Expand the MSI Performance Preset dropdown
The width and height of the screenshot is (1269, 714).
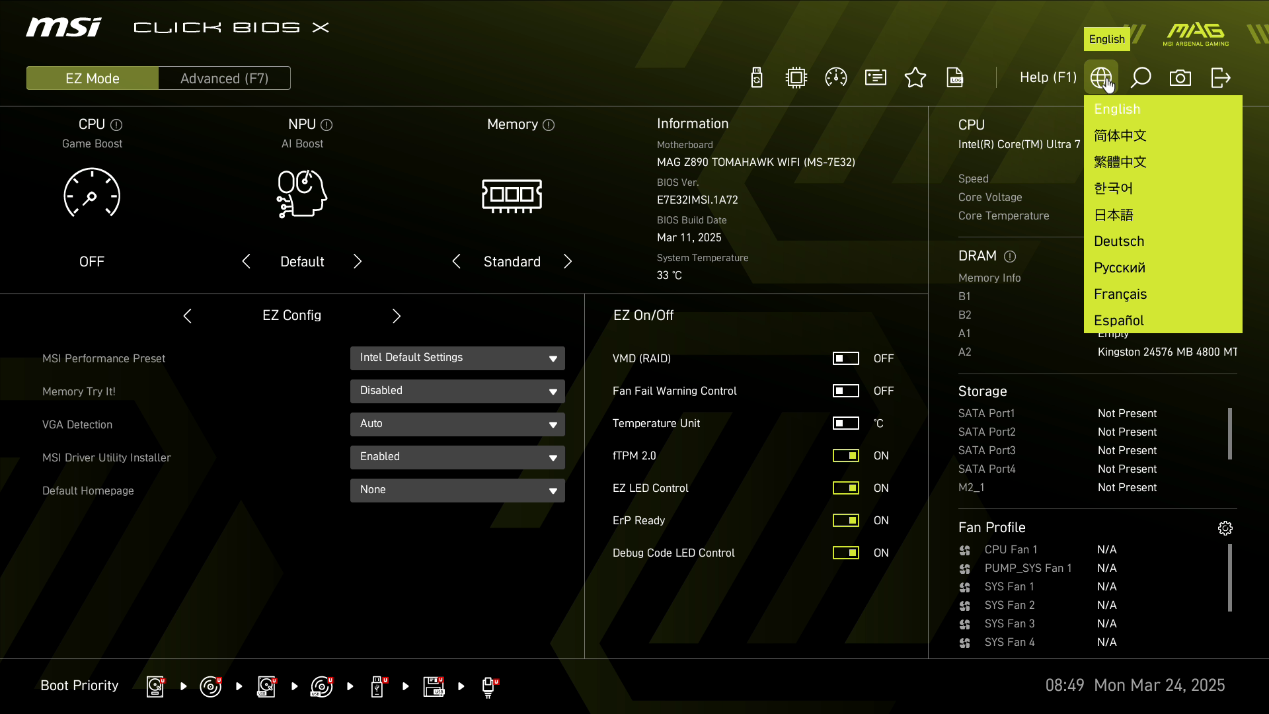pos(457,358)
